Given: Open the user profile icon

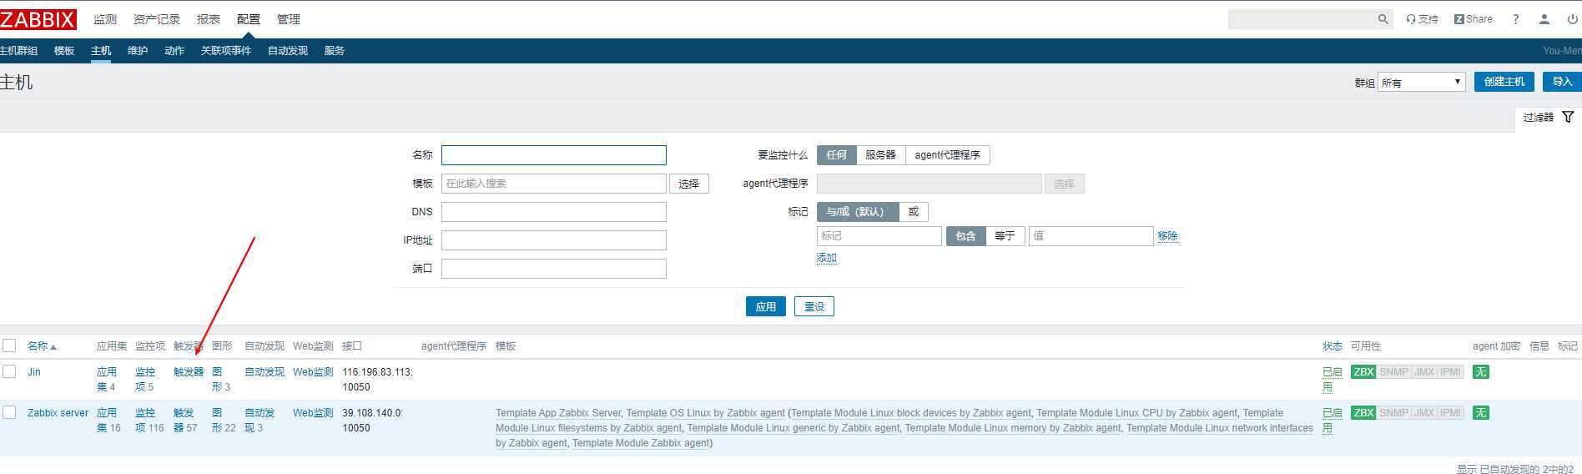Looking at the screenshot, I should pyautogui.click(x=1544, y=19).
